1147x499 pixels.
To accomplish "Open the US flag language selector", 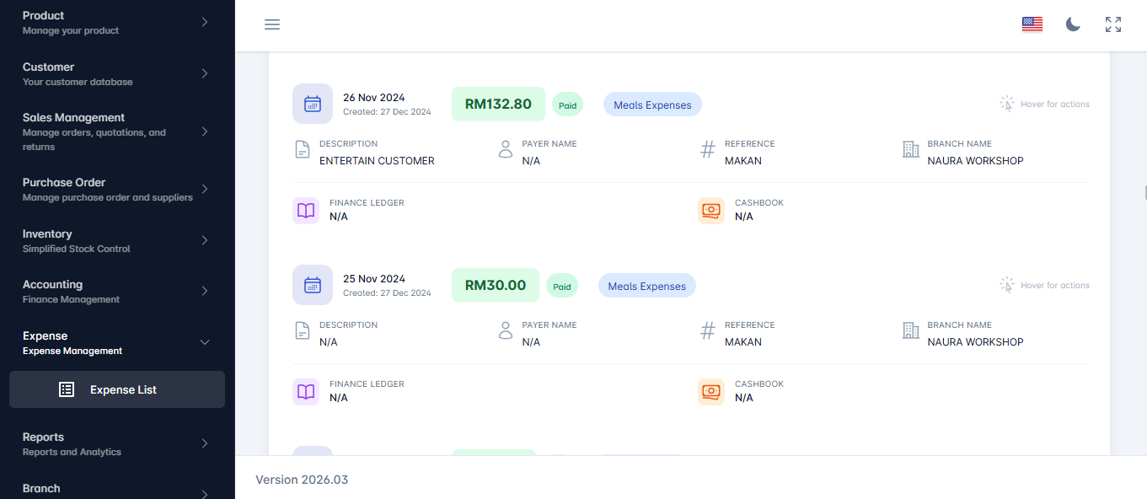I will 1032,24.
